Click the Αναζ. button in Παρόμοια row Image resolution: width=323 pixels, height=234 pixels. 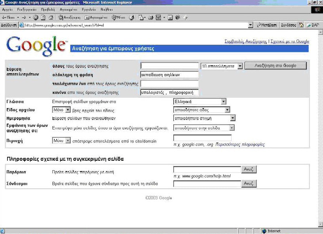(249, 169)
